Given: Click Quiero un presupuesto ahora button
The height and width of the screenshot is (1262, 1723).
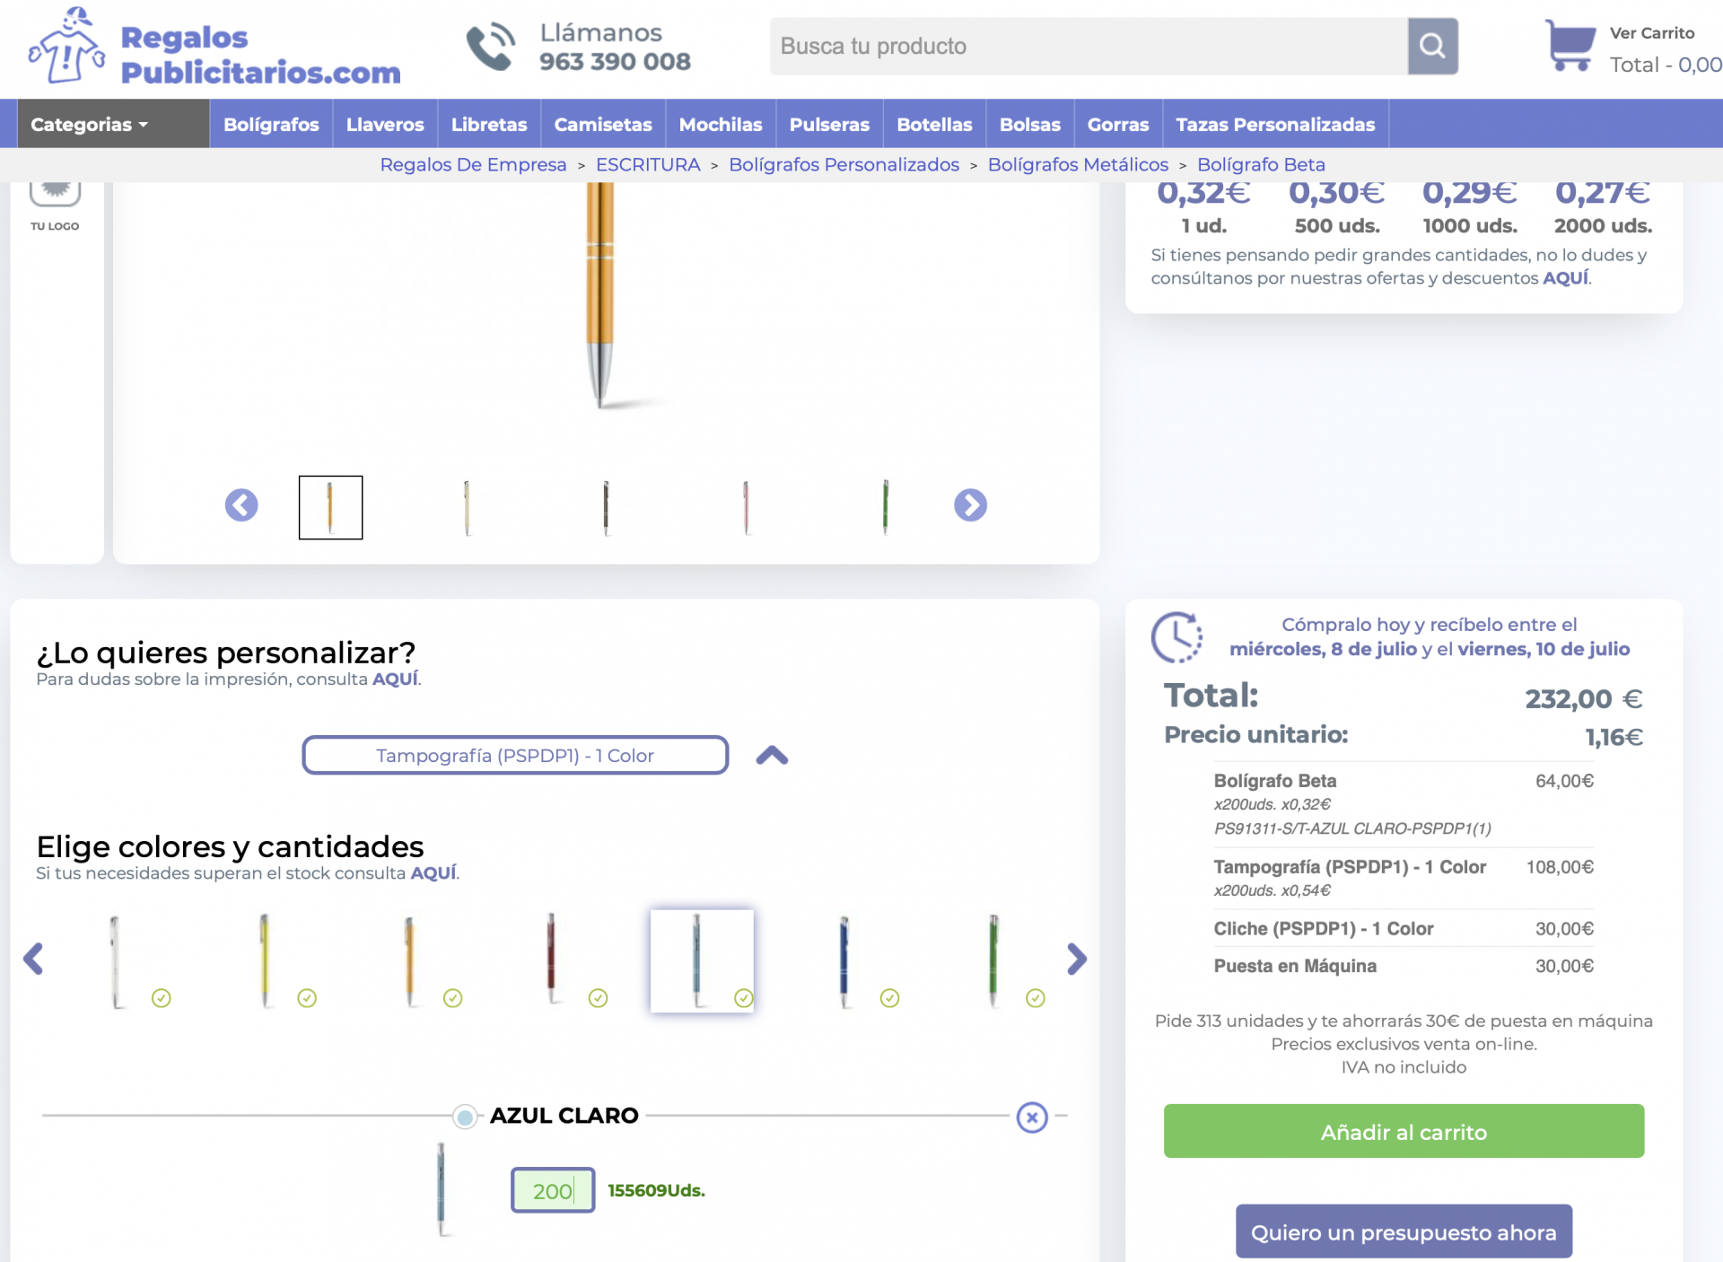Looking at the screenshot, I should pyautogui.click(x=1404, y=1232).
